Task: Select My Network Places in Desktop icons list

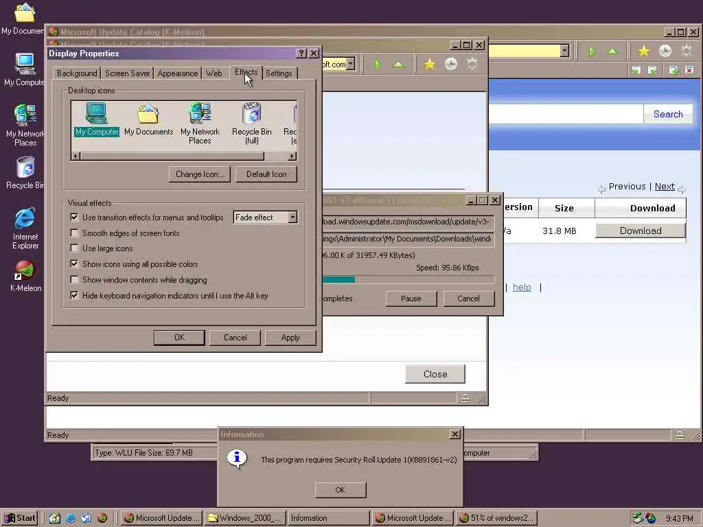Action: pyautogui.click(x=200, y=124)
